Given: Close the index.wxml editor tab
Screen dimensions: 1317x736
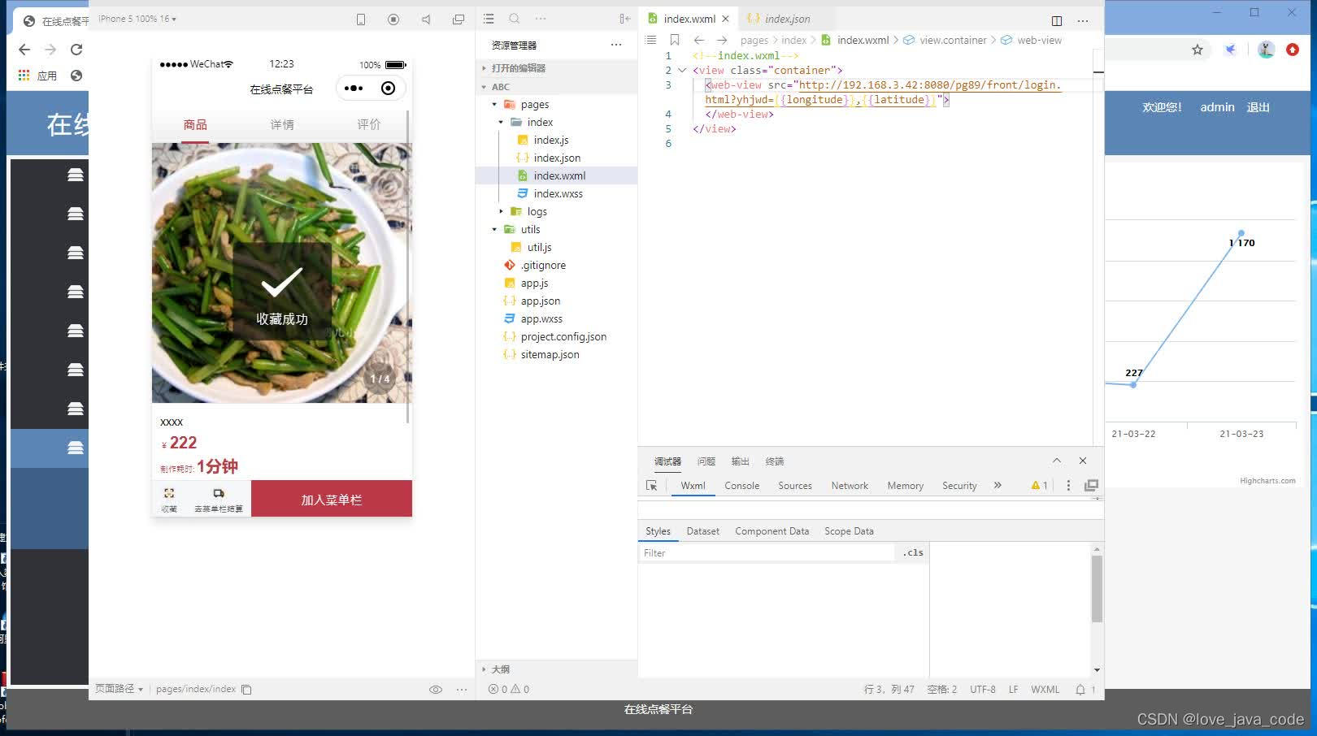Looking at the screenshot, I should click(x=726, y=19).
